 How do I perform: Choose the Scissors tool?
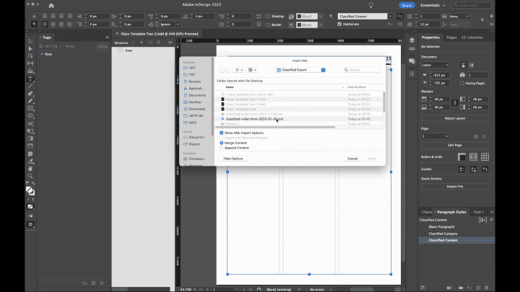coord(30,123)
